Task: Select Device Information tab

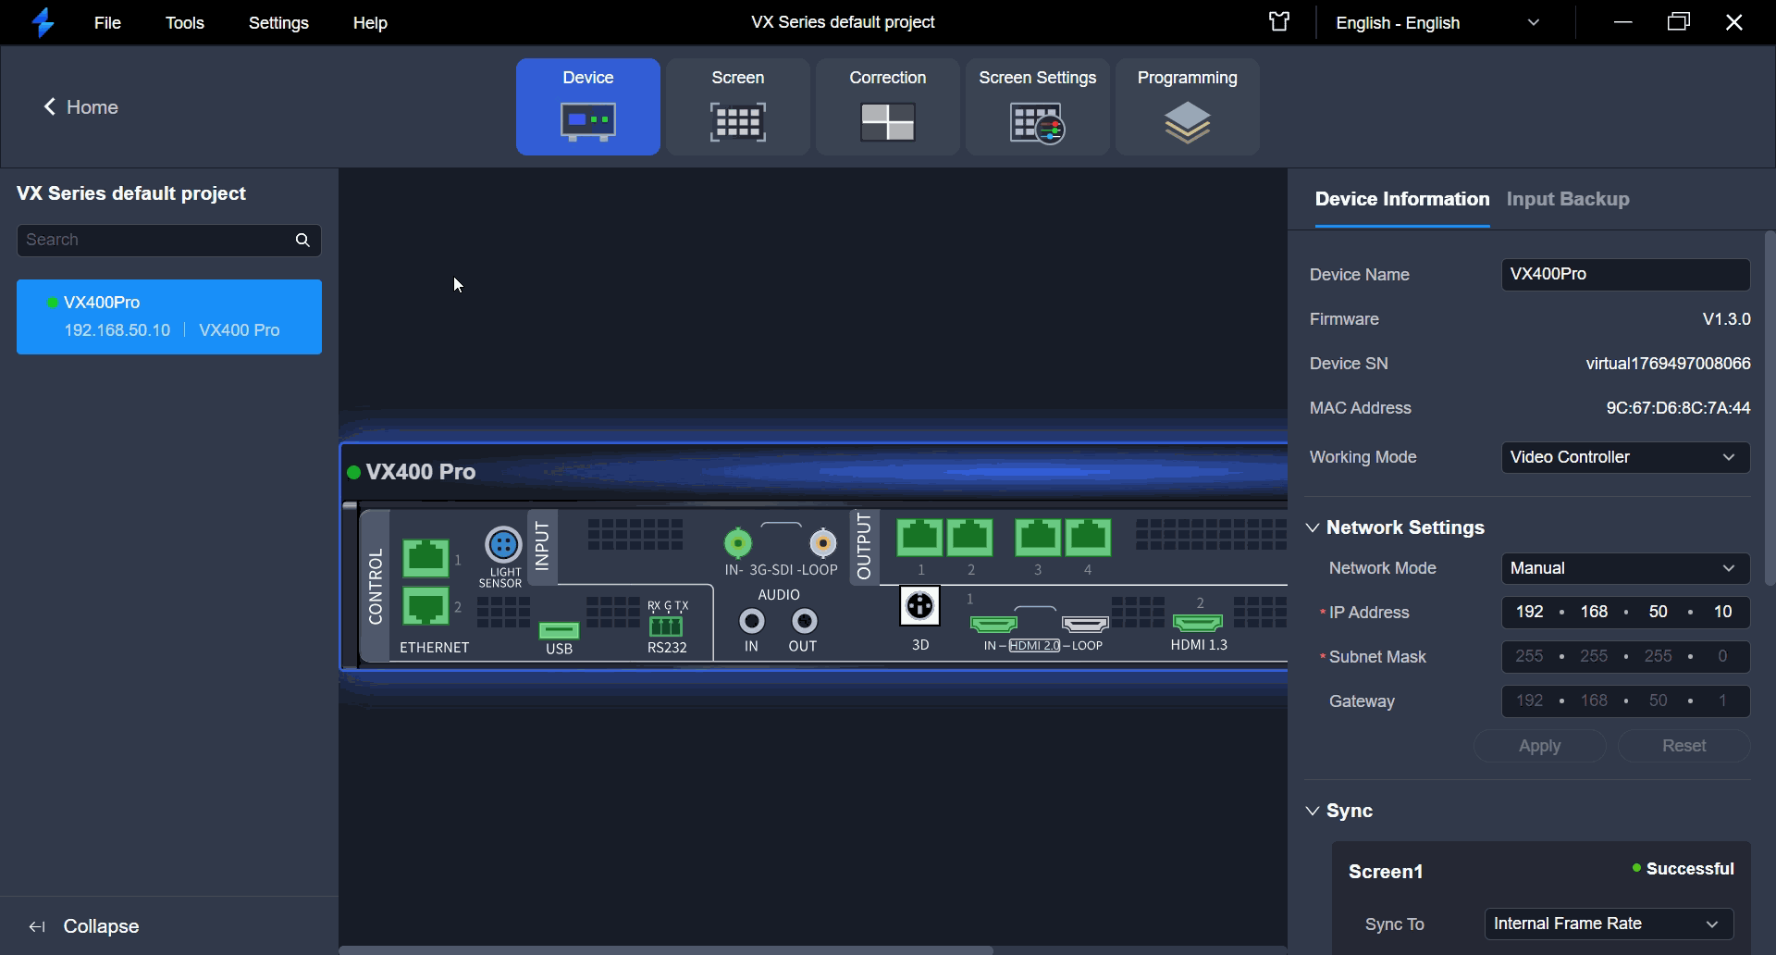Action: [x=1402, y=199]
